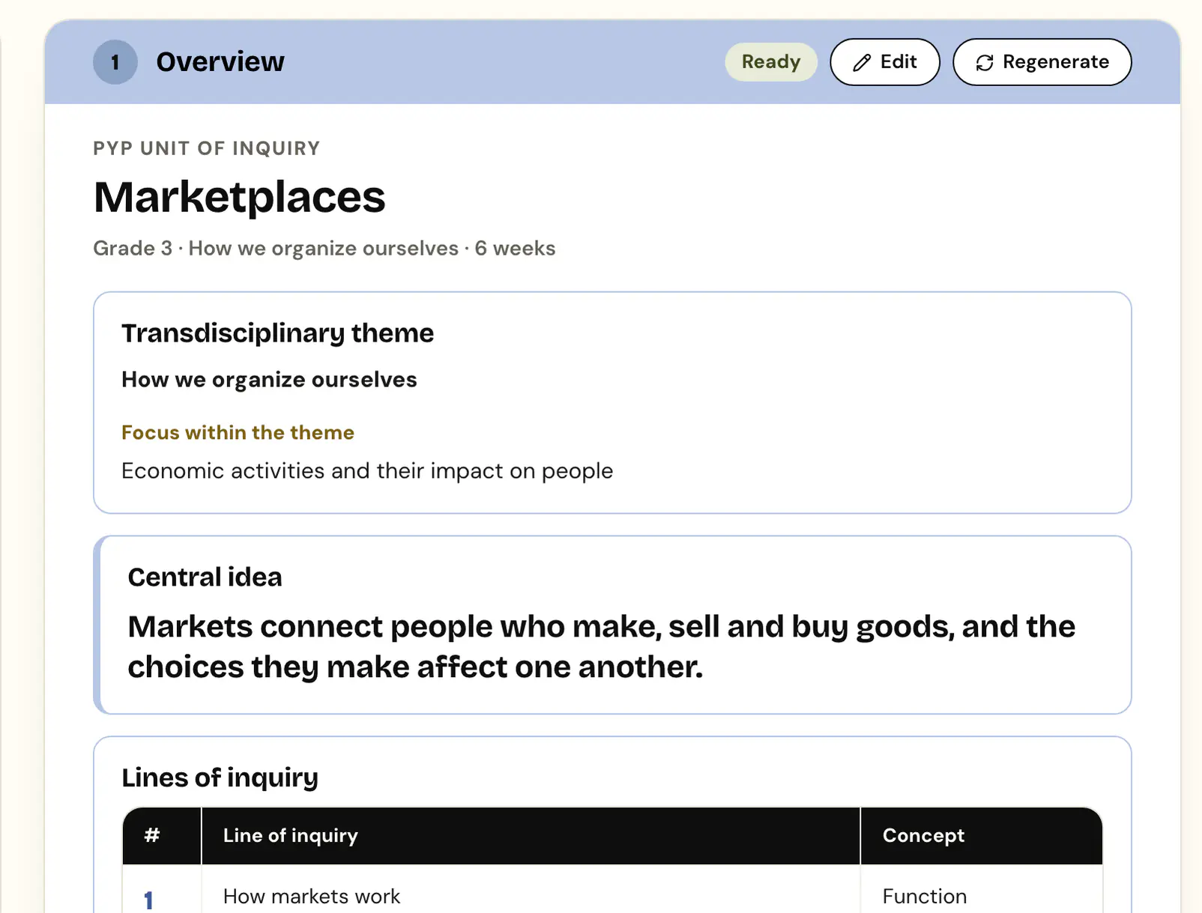Click the Grade 3 subtitle line

[x=324, y=248]
